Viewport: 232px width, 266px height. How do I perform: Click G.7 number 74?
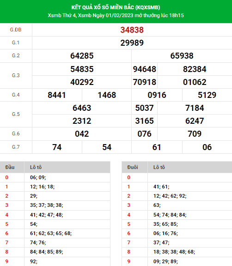[x=57, y=147]
